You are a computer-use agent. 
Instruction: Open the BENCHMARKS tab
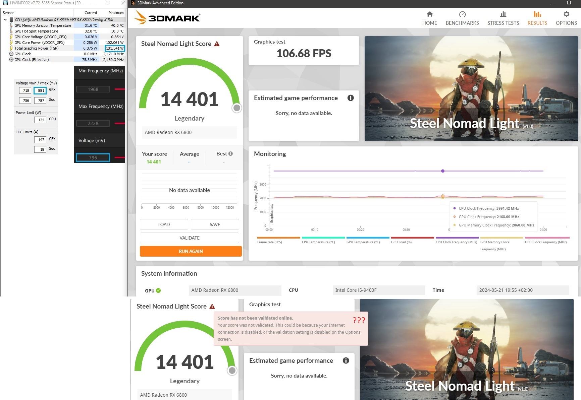[x=462, y=18]
